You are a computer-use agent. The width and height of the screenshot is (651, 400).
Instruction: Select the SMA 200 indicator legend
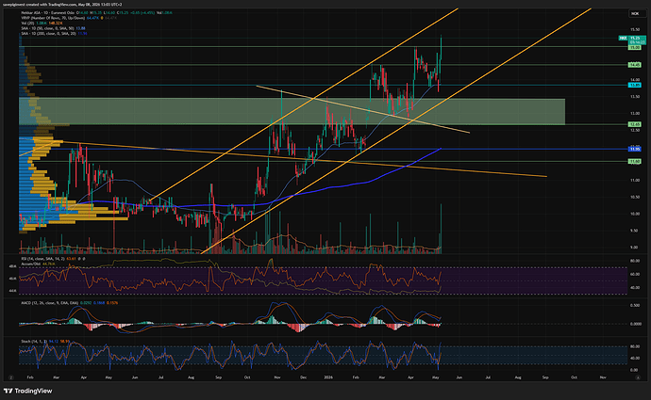(x=48, y=34)
